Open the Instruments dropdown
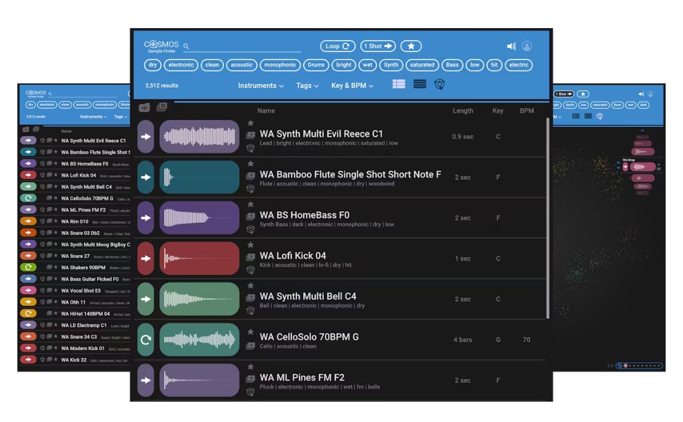Viewport: 683px width, 422px height. tap(262, 86)
